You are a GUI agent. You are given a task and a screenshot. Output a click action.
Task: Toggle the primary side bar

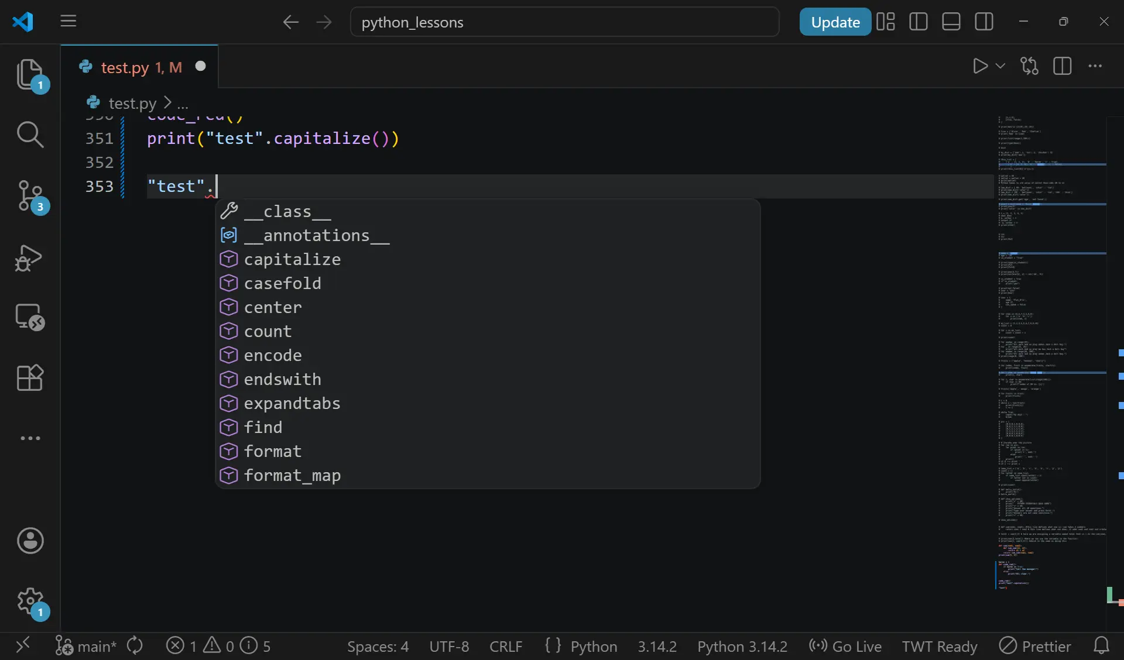[918, 22]
